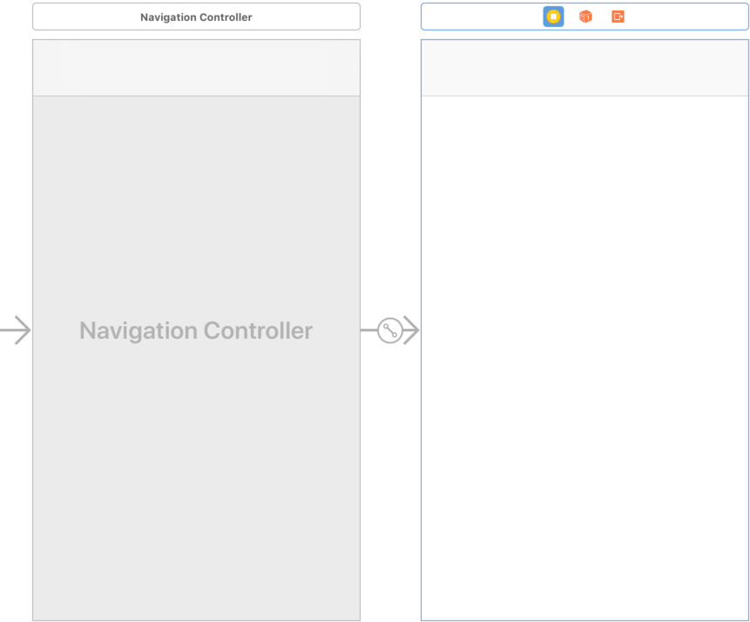The height and width of the screenshot is (622, 750).
Task: Click the initial view controller entry arrow
Action: click(16, 331)
